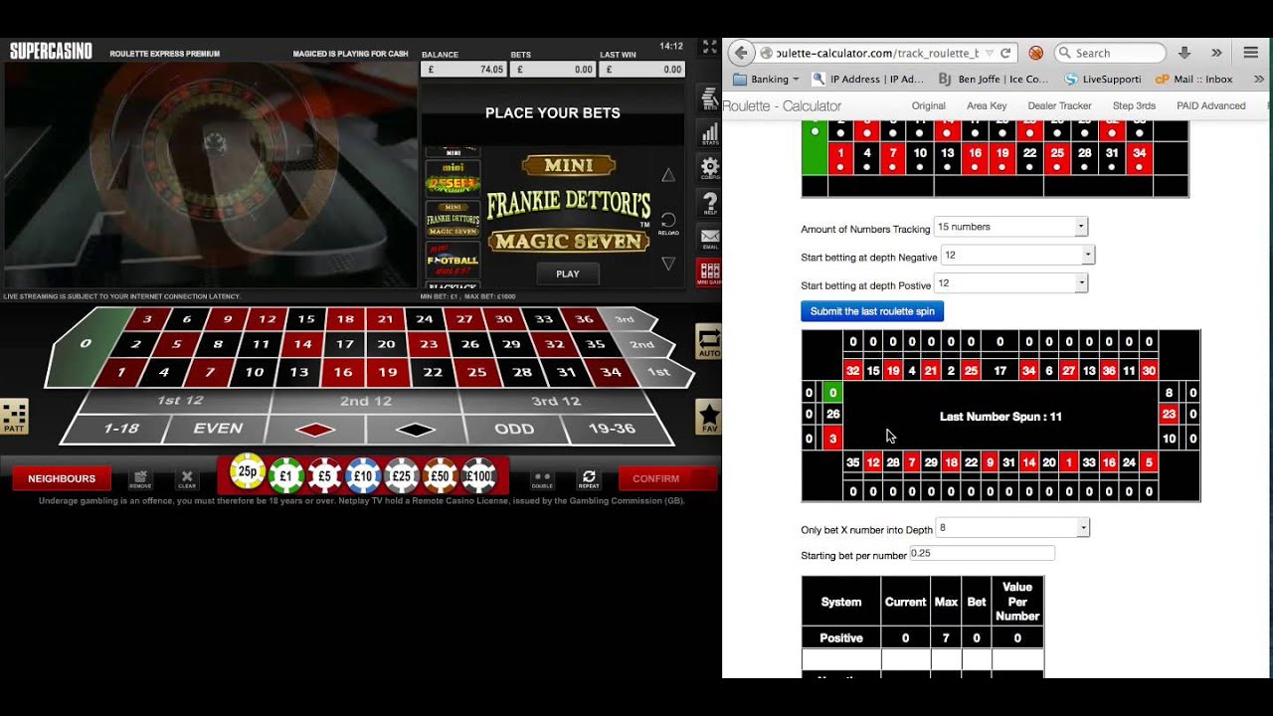Viewport: 1273px width, 716px height.
Task: Open the browser hamburger menu
Action: (x=1251, y=53)
